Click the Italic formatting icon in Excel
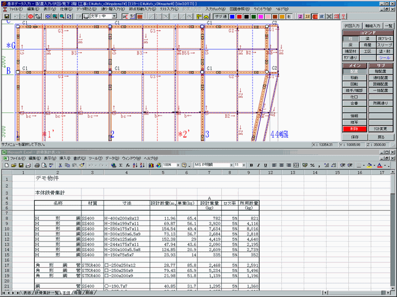 click(x=259, y=164)
